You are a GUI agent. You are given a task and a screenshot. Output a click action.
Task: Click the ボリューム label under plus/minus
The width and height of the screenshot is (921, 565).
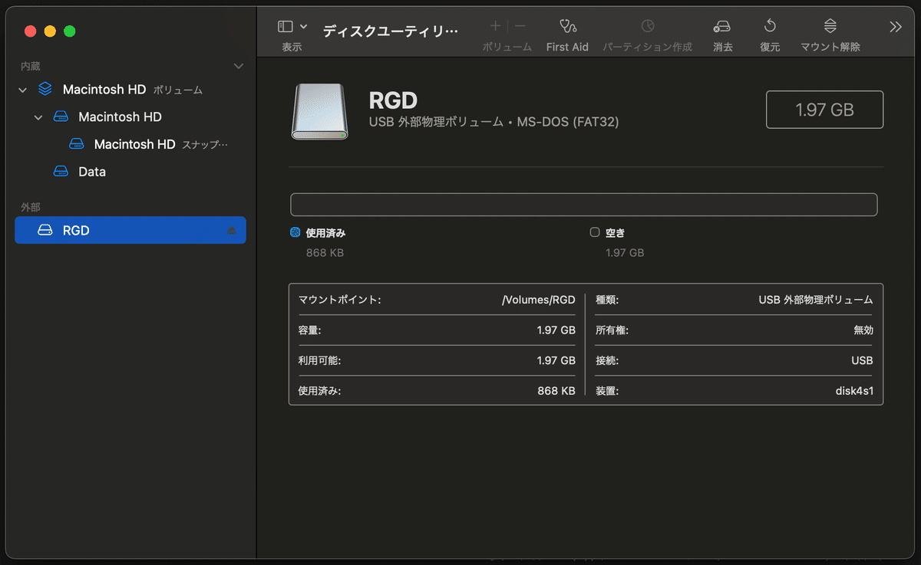coord(507,48)
